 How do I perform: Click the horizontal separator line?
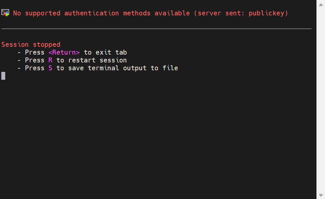[x=156, y=29]
